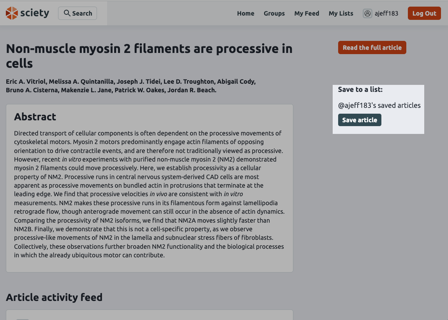Select the Save to a list panel
This screenshot has height=320, width=448.
[378, 109]
